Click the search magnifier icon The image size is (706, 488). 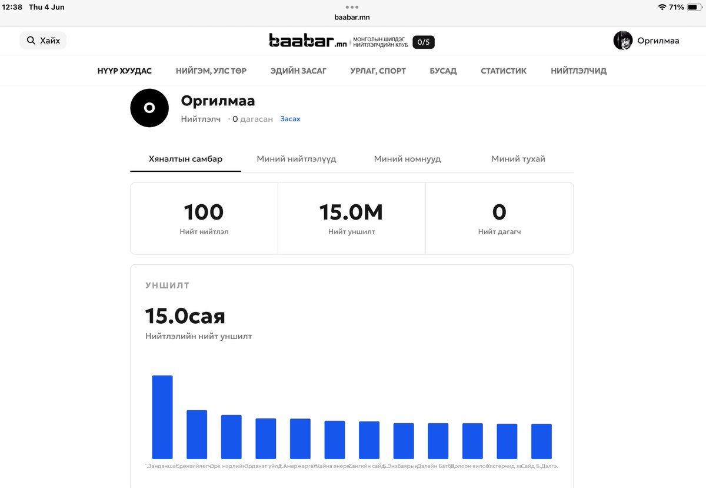[31, 41]
